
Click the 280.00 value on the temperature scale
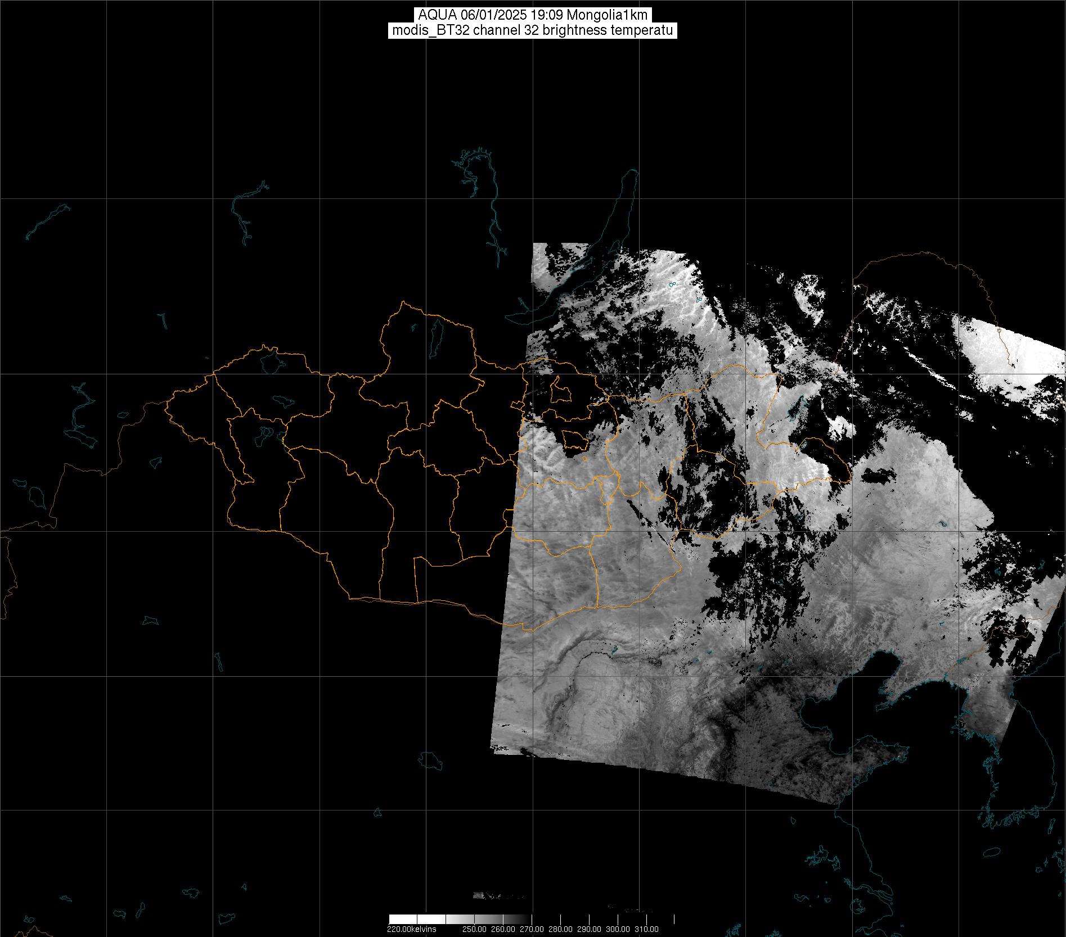tap(560, 929)
